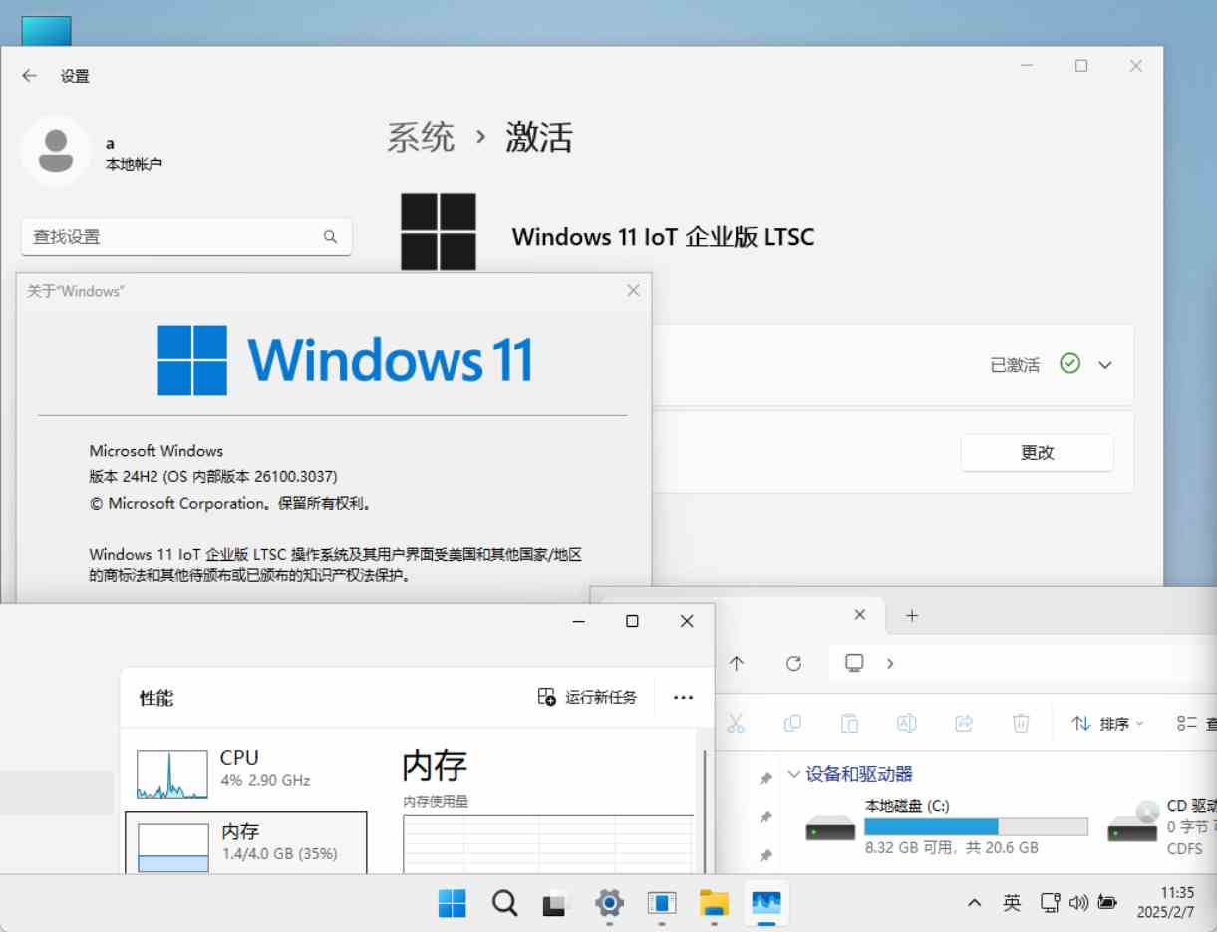1217x932 pixels.
Task: Close the current File Explorer tab
Action: click(860, 615)
